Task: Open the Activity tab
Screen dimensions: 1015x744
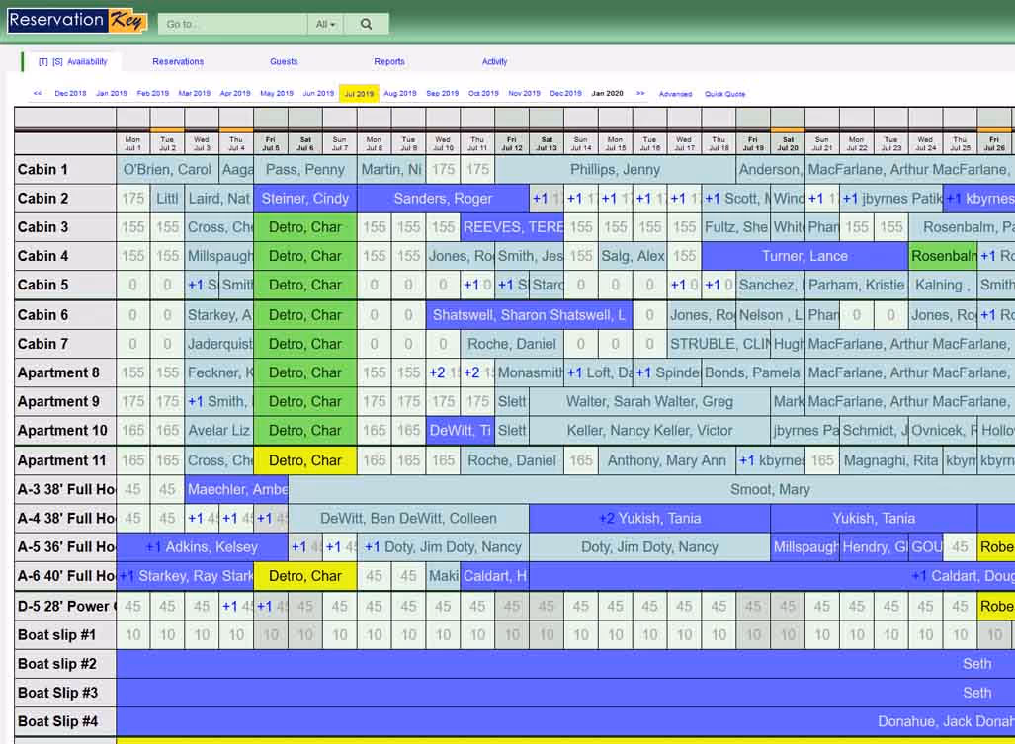Action: pyautogui.click(x=494, y=61)
